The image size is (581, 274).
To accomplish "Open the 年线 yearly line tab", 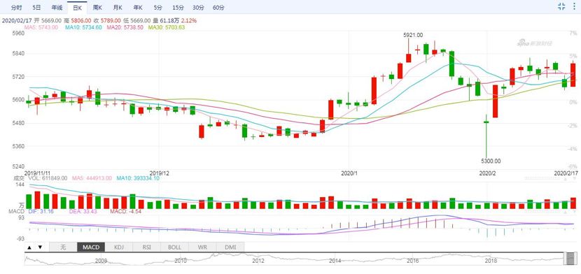I will coord(57,8).
